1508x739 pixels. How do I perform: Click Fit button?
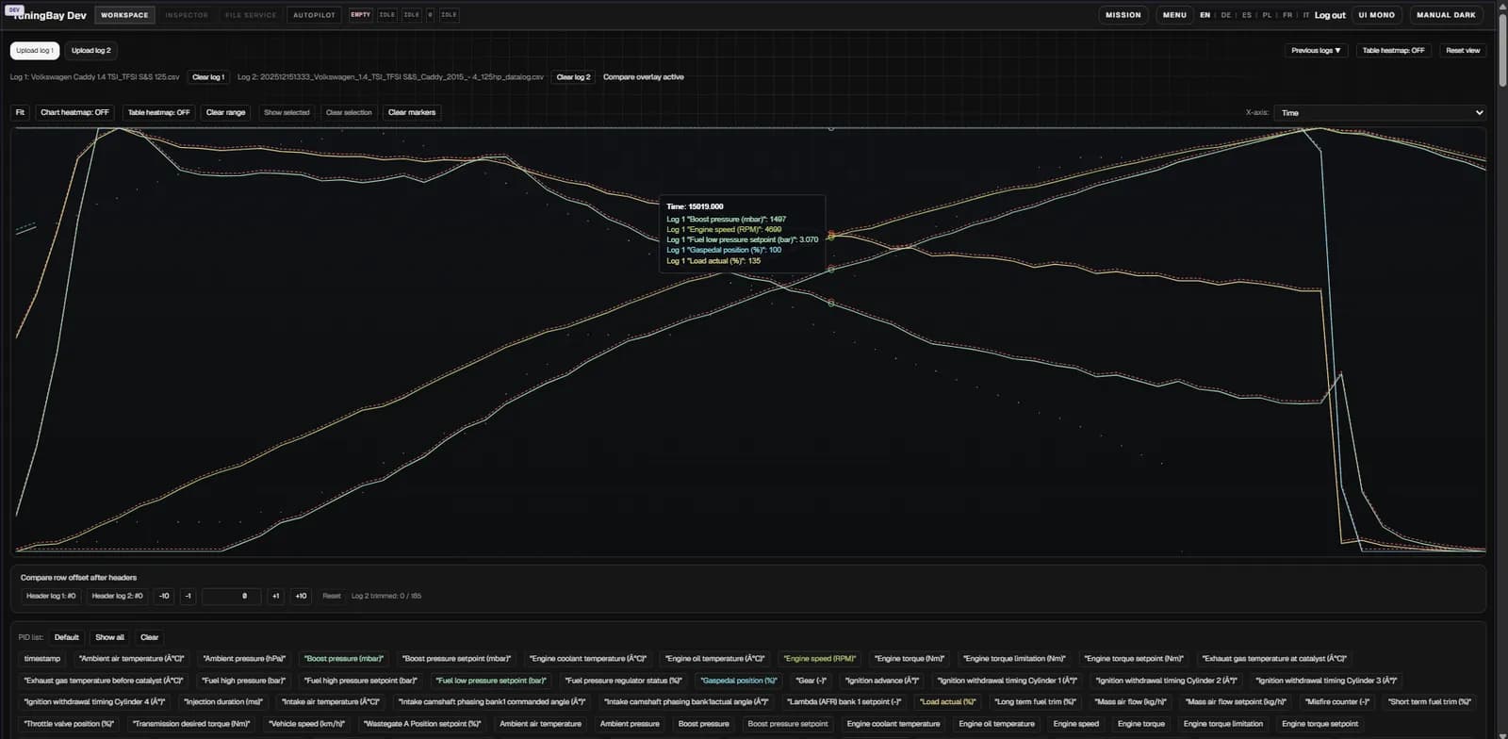pyautogui.click(x=20, y=112)
